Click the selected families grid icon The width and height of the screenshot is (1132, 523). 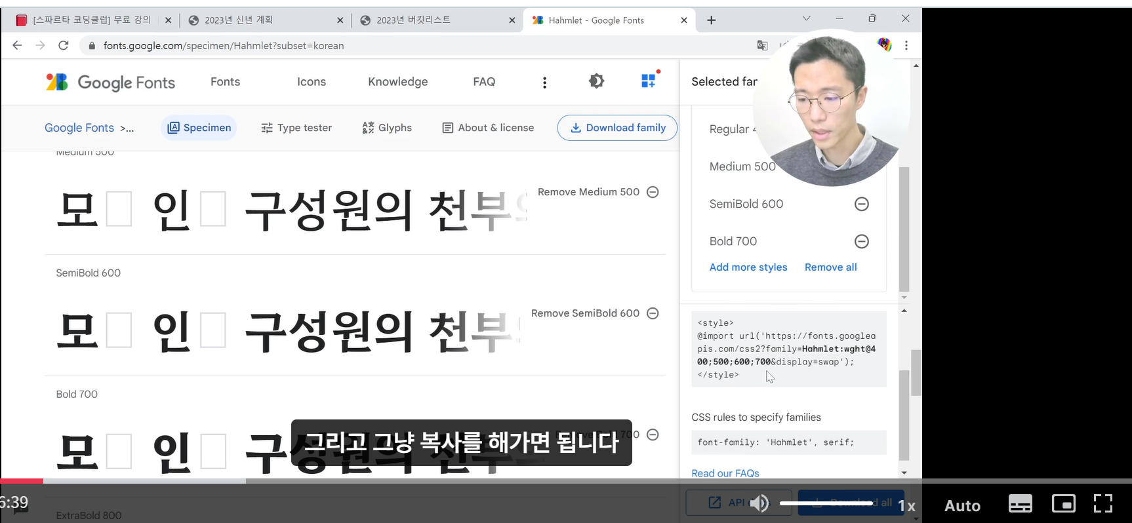click(x=649, y=81)
